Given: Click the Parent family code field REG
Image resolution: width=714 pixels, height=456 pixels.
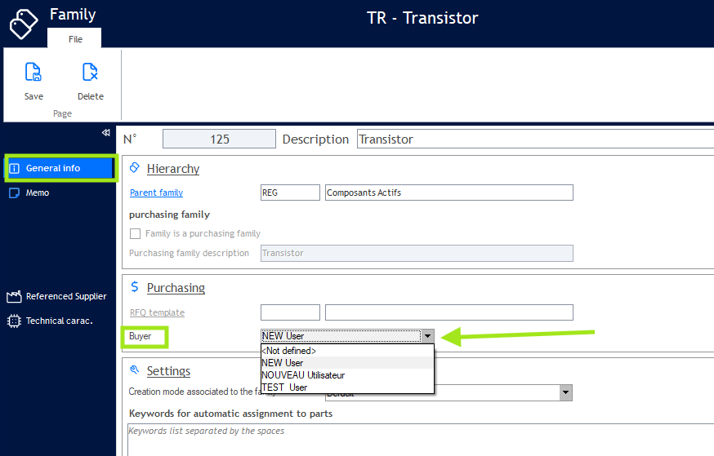Looking at the screenshot, I should [x=289, y=193].
